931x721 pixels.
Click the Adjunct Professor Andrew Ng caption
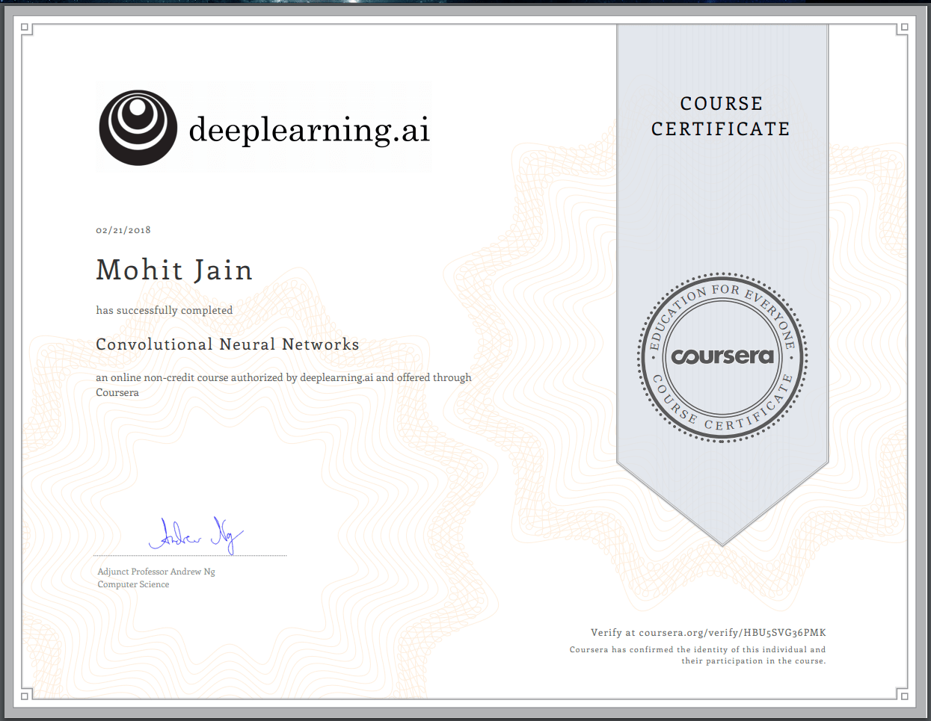[156, 572]
